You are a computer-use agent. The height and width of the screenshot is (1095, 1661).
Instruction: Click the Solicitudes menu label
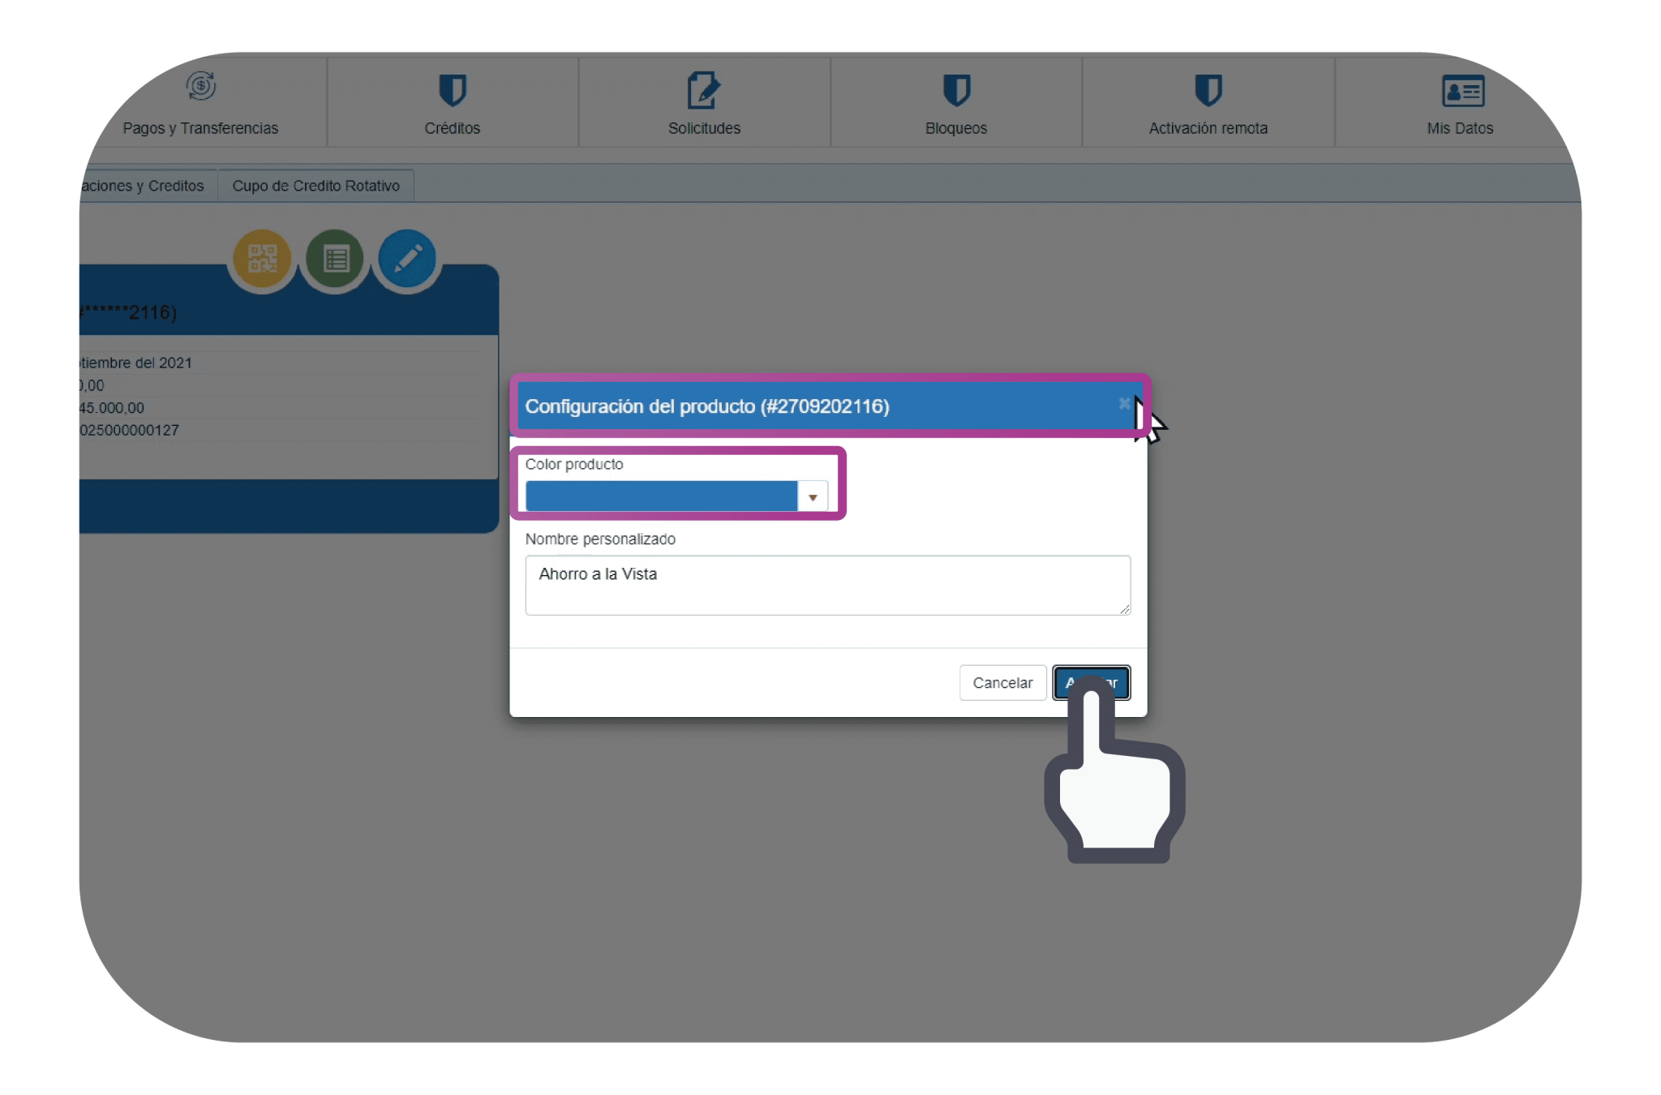pos(703,128)
